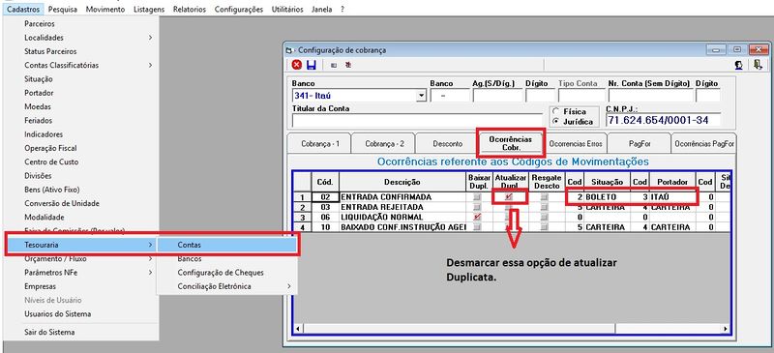Viewport: 774px width, 353px height.
Task: Click the Cód. cell containing 02
Action: pos(325,197)
